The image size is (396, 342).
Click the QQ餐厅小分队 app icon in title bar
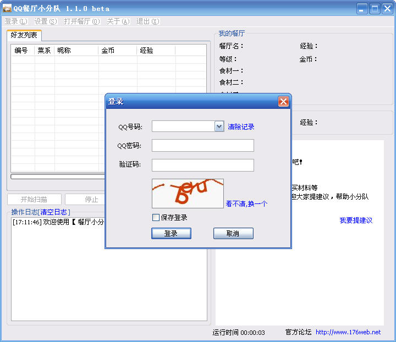7,8
